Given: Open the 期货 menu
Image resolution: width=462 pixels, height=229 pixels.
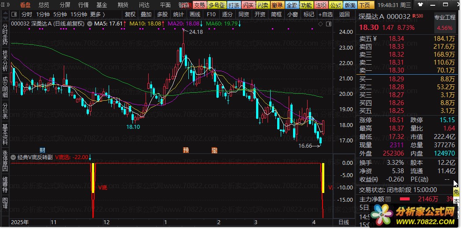Looking at the screenshot, I should 123,5.
